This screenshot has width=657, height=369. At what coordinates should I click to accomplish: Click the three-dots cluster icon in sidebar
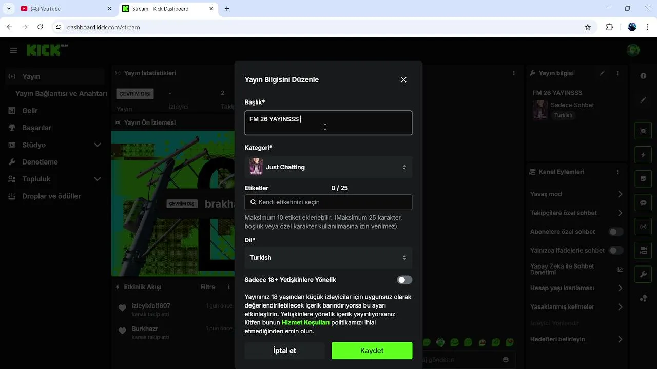(643, 299)
